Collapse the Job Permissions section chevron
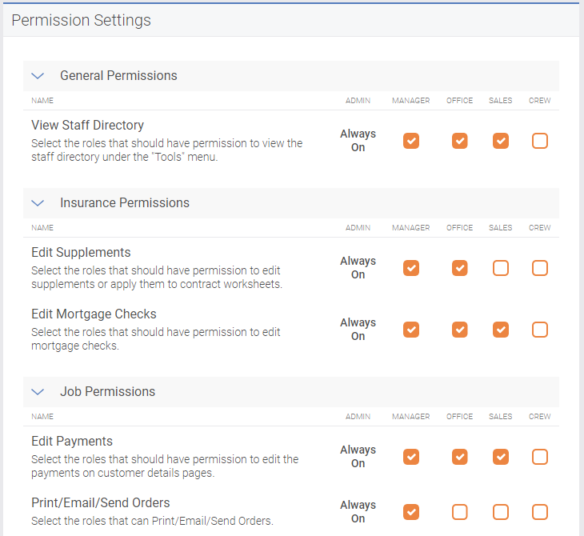Screen dimensions: 584x536 tap(38, 392)
